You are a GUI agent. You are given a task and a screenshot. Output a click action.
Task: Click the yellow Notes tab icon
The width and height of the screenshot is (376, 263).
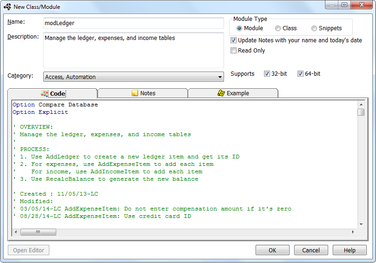tap(135, 93)
